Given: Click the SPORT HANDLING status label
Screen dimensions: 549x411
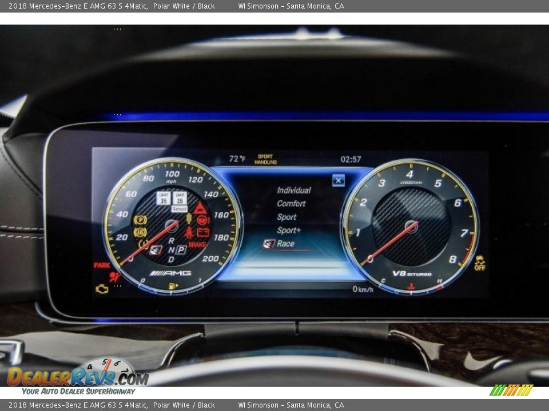Looking at the screenshot, I should [265, 159].
